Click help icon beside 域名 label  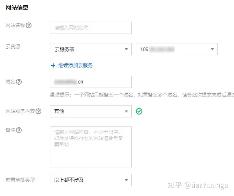click(x=19, y=82)
